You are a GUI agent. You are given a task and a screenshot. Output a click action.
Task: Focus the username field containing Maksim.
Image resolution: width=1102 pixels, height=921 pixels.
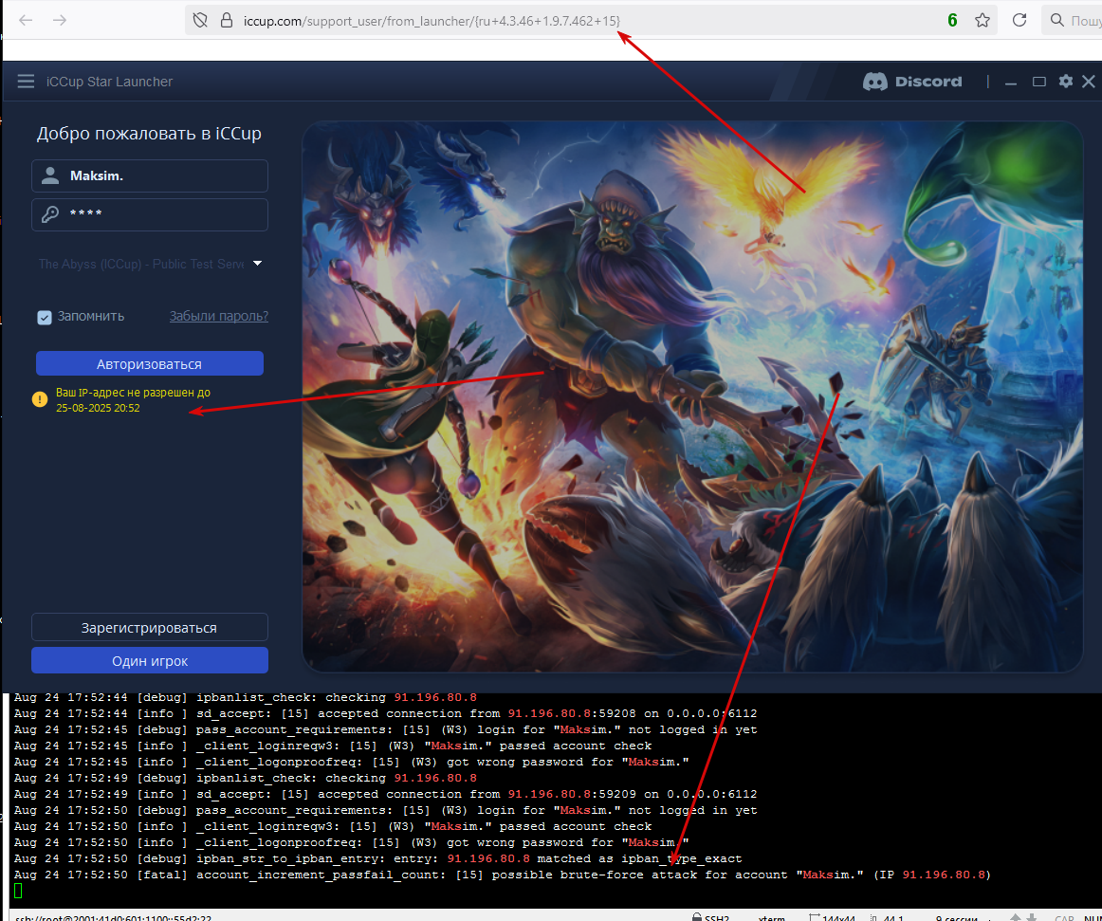150,175
